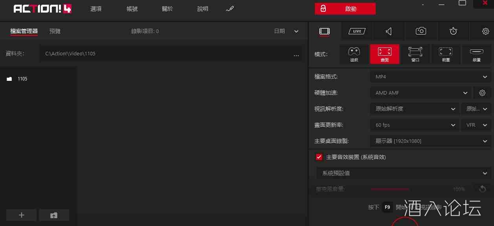Click the F9 hotkey badge
This screenshot has height=226, width=494.
click(387, 207)
